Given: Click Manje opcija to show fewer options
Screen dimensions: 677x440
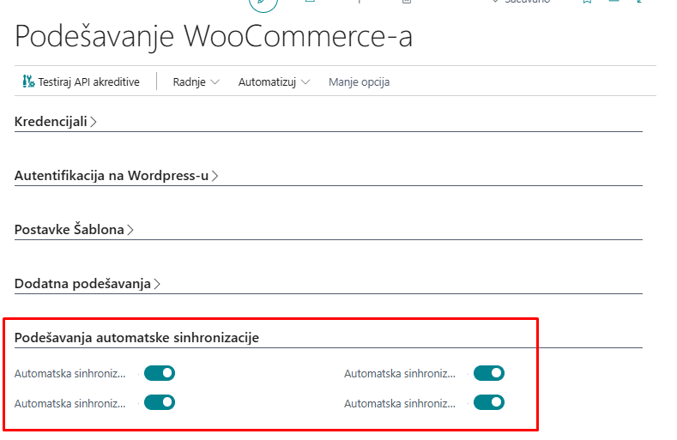Looking at the screenshot, I should click(359, 82).
